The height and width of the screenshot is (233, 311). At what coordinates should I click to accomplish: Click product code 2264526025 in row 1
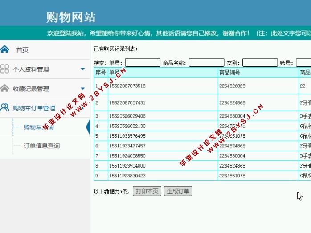tap(232, 86)
